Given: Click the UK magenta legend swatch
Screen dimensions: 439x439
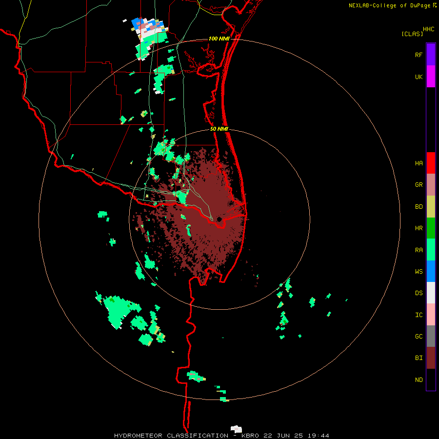Looking at the screenshot, I should (431, 77).
